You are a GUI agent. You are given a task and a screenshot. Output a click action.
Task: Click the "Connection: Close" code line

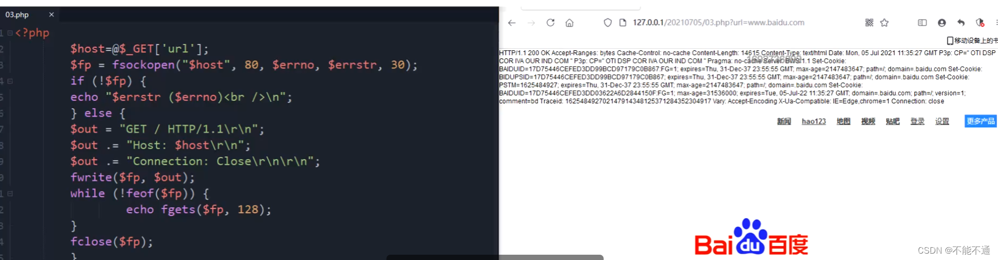click(195, 161)
